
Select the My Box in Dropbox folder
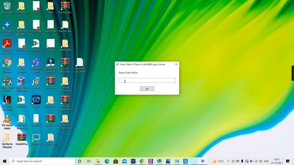[x=7, y=141]
